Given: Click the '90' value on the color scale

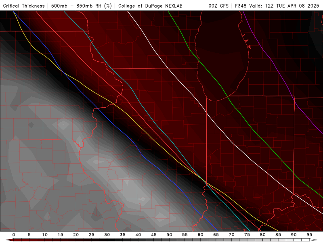Looking at the screenshot, I should point(294,235).
